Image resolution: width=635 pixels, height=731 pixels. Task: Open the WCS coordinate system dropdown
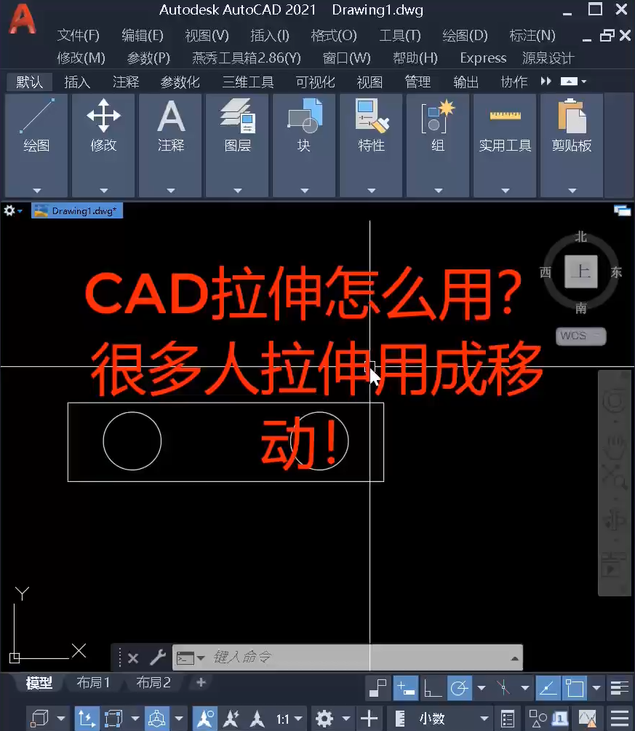point(581,336)
